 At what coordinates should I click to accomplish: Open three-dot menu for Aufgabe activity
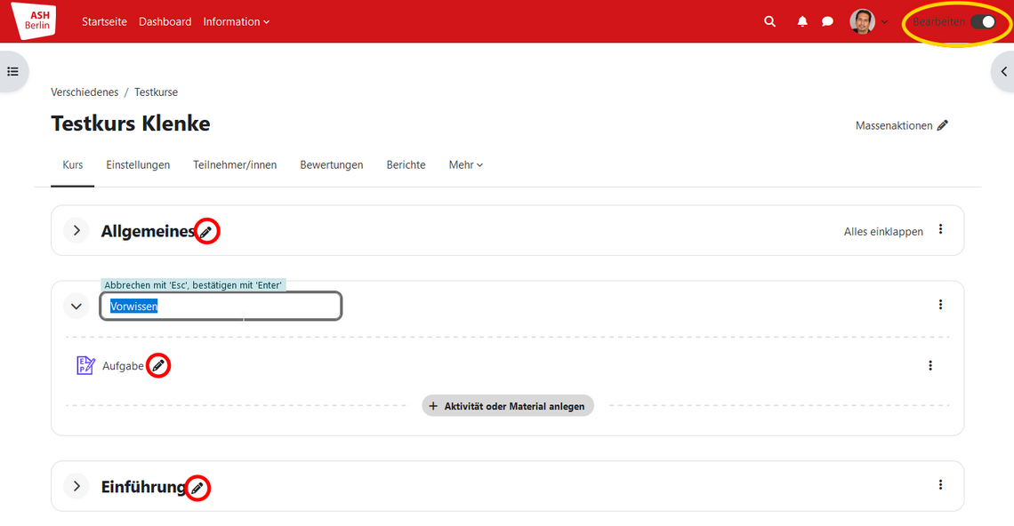pyautogui.click(x=930, y=365)
